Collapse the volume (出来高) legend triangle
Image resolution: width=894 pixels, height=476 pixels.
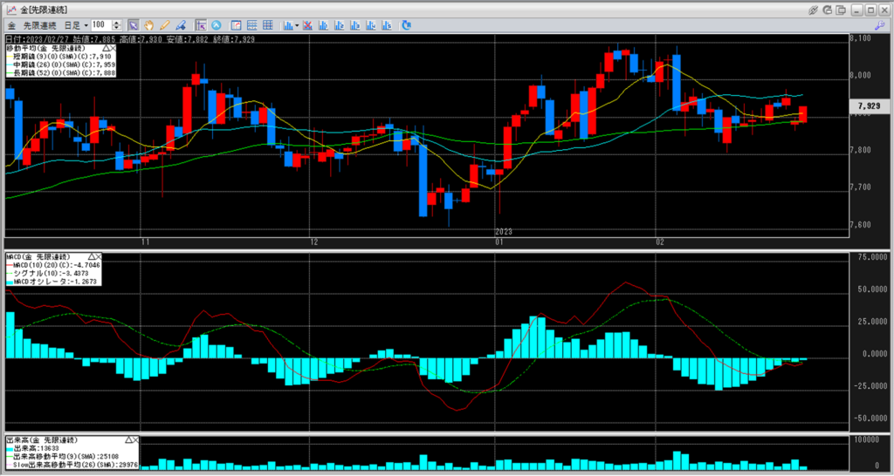[x=130, y=439]
